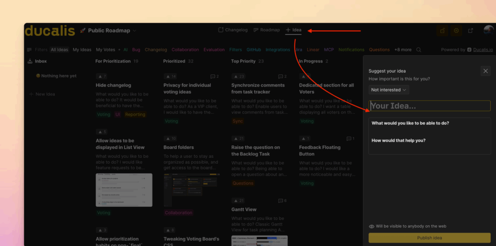
Task: Switch to the Roadmap tab
Action: point(266,30)
